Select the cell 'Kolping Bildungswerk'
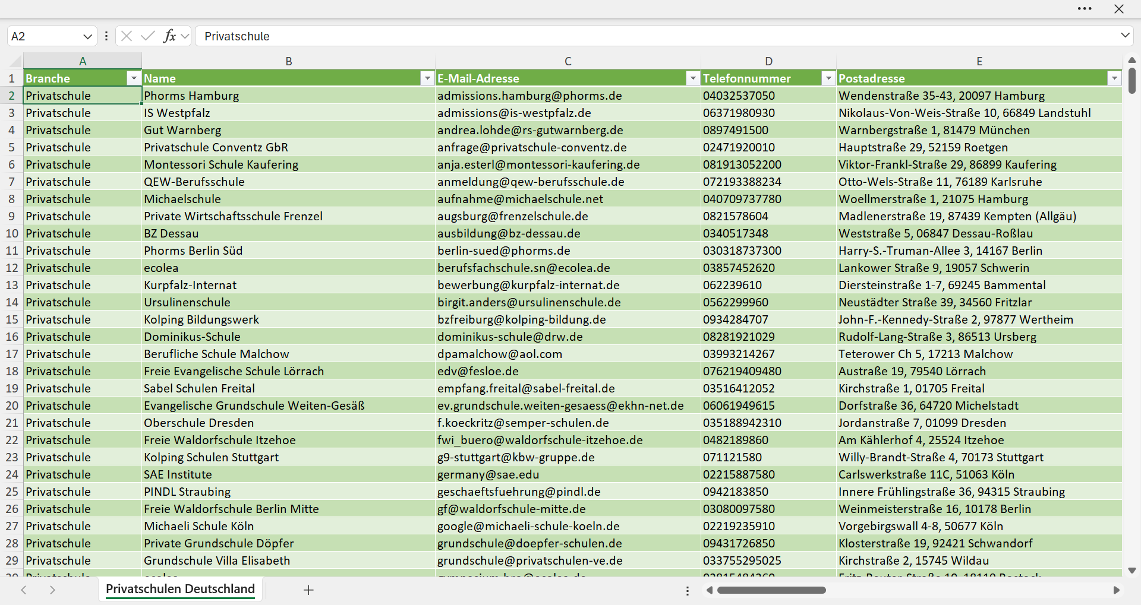Image resolution: width=1141 pixels, height=605 pixels. click(288, 319)
